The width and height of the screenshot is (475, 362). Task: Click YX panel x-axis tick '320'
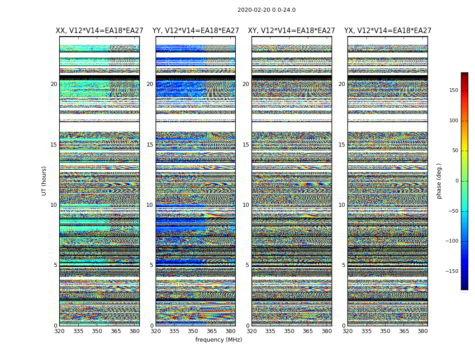pyautogui.click(x=348, y=331)
